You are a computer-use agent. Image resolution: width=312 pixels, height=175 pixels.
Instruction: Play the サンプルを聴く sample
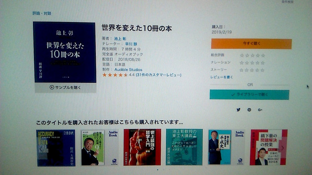tap(65, 87)
